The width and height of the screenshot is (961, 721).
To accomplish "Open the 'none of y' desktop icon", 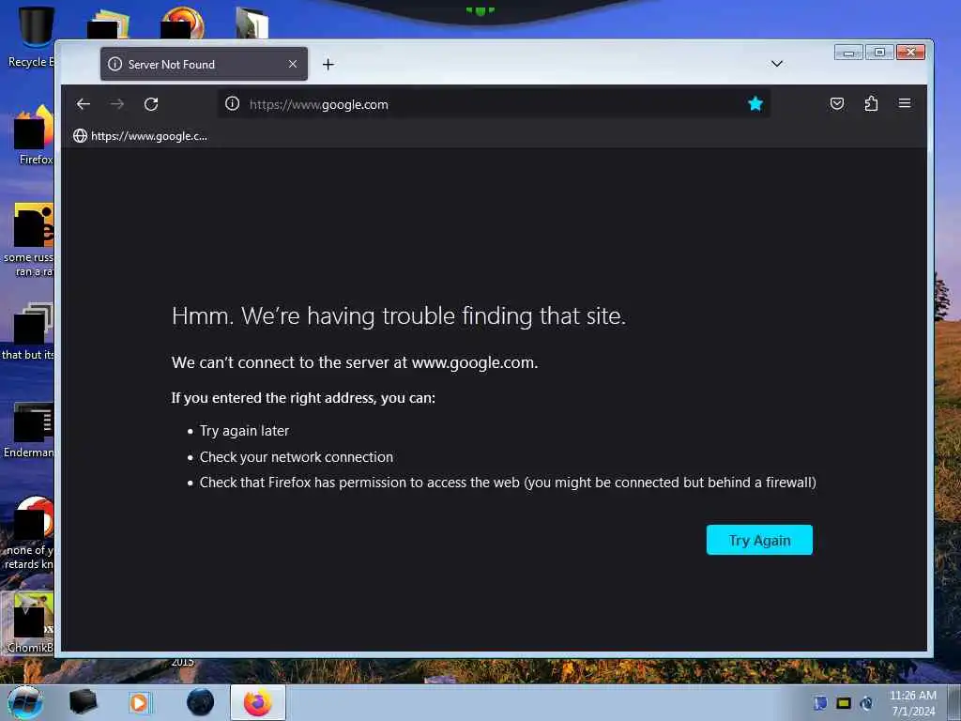I will point(31,532).
